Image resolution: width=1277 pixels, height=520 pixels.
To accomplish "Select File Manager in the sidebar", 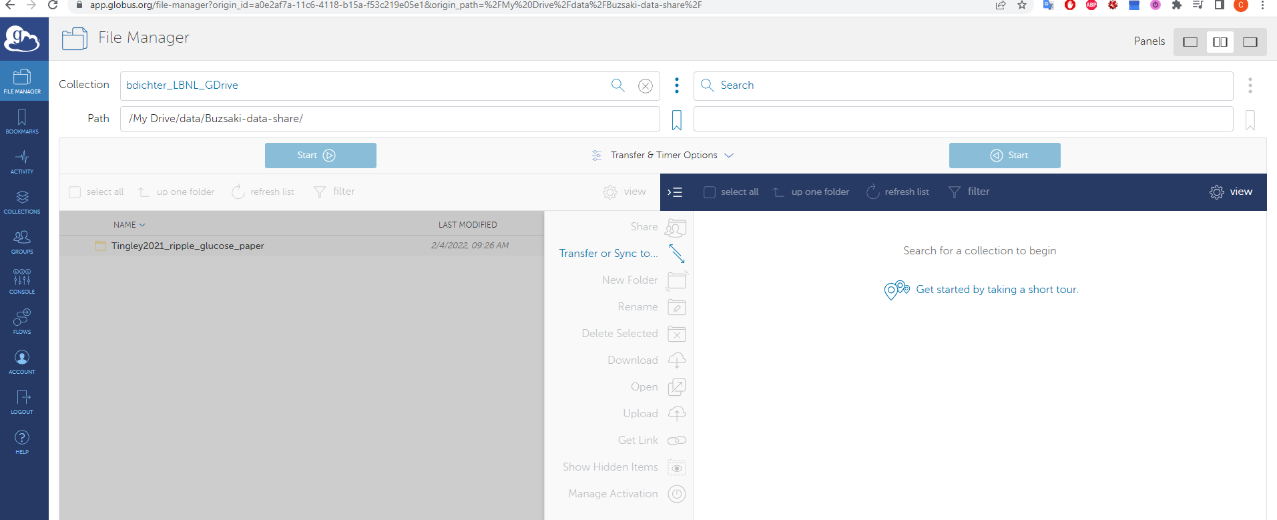I will pyautogui.click(x=22, y=81).
